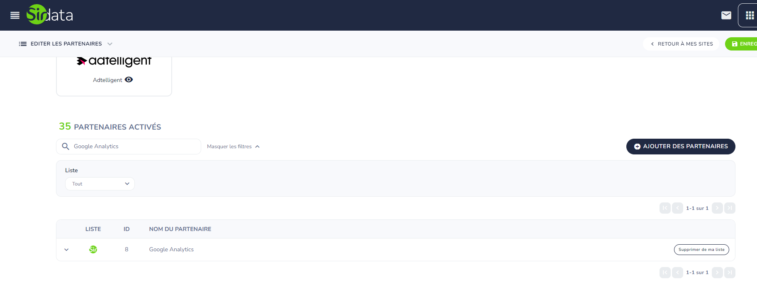The width and height of the screenshot is (757, 284).
Task: Toggle the Adtelligent visibility eye icon
Action: pos(129,80)
